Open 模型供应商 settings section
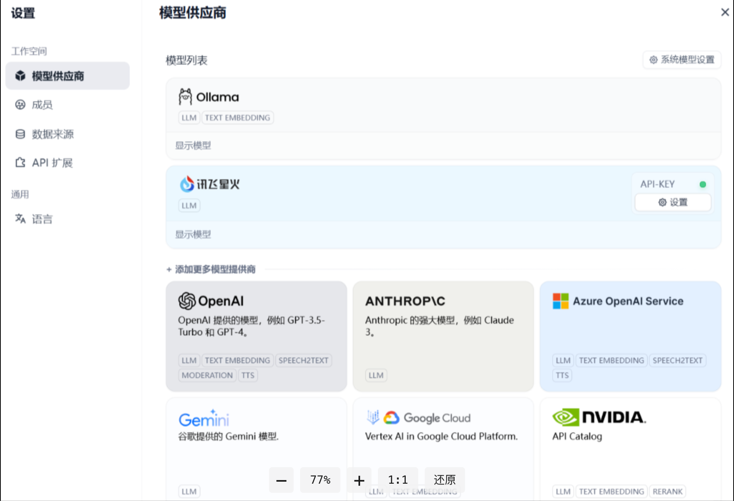 click(x=67, y=76)
